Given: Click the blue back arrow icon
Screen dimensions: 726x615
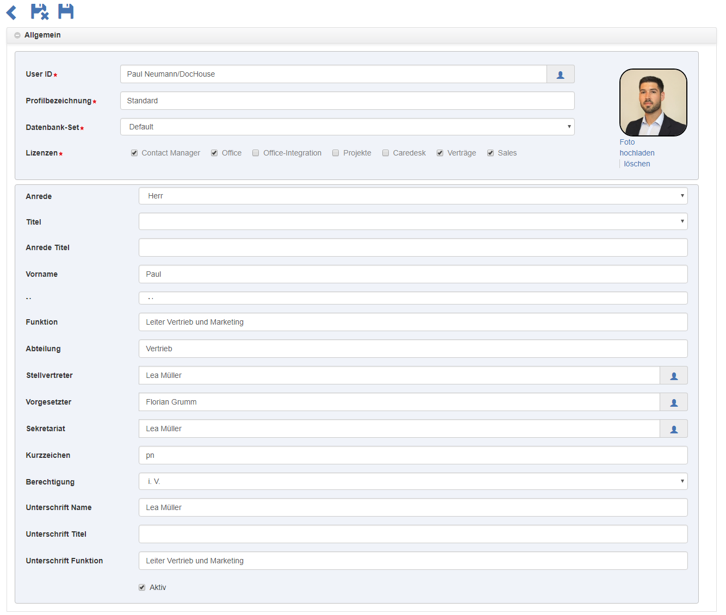Looking at the screenshot, I should pyautogui.click(x=11, y=12).
